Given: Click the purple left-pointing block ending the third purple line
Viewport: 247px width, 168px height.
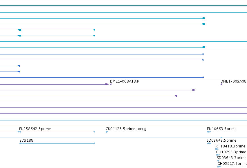Looking at the screenshot, I should click(176, 96).
